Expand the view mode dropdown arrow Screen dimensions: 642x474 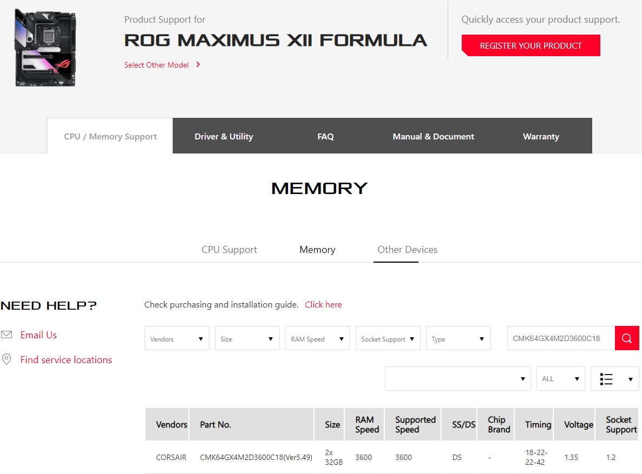631,379
